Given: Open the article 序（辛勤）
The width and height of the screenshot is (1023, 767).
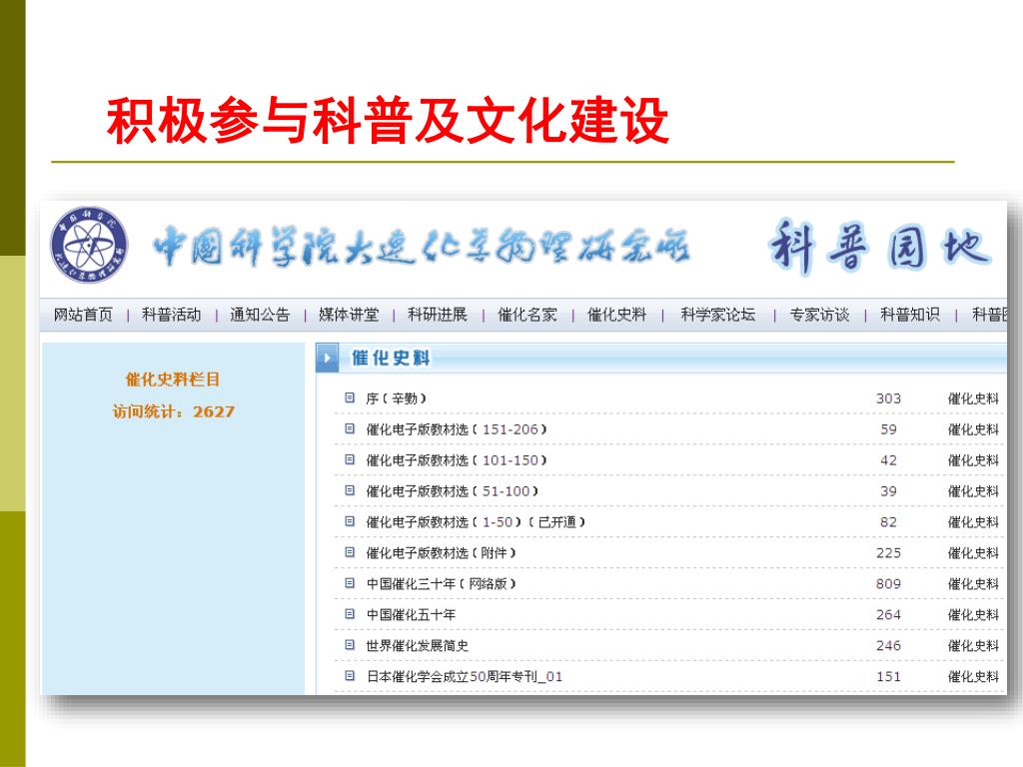Looking at the screenshot, I should point(396,397).
